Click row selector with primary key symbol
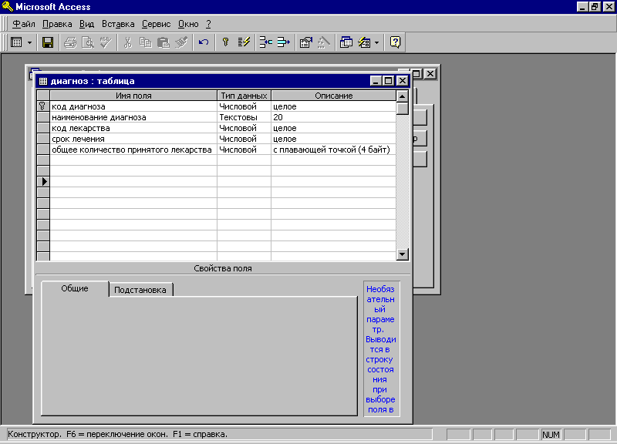Image resolution: width=617 pixels, height=444 pixels. [43, 106]
